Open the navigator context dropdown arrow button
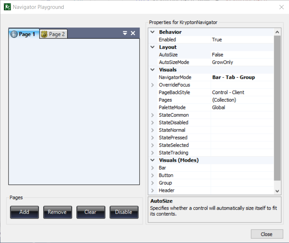Screen dimensions: 289x243 pyautogui.click(x=125, y=33)
